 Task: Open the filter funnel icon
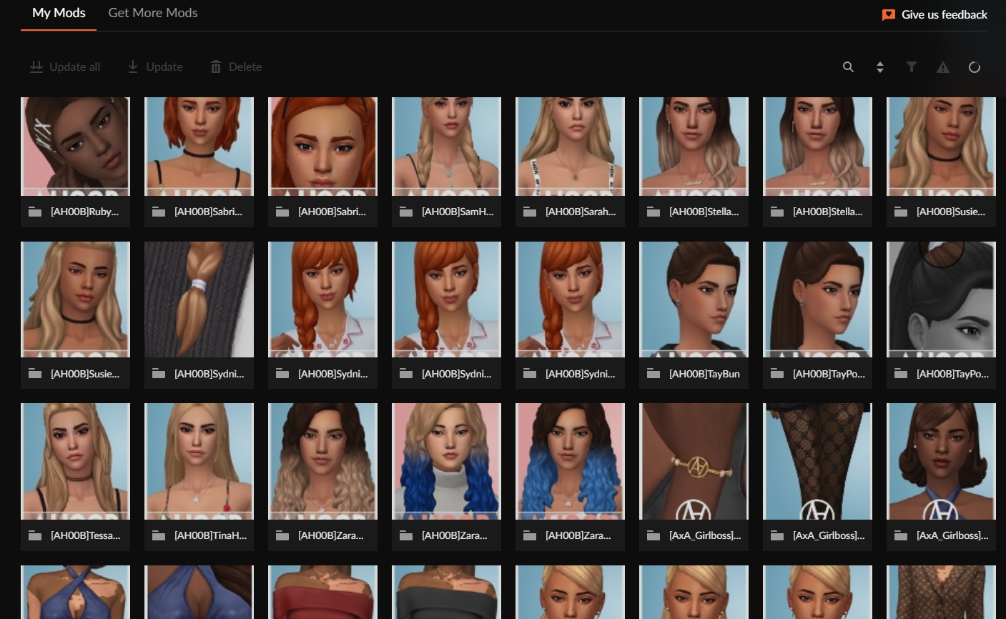pyautogui.click(x=911, y=67)
